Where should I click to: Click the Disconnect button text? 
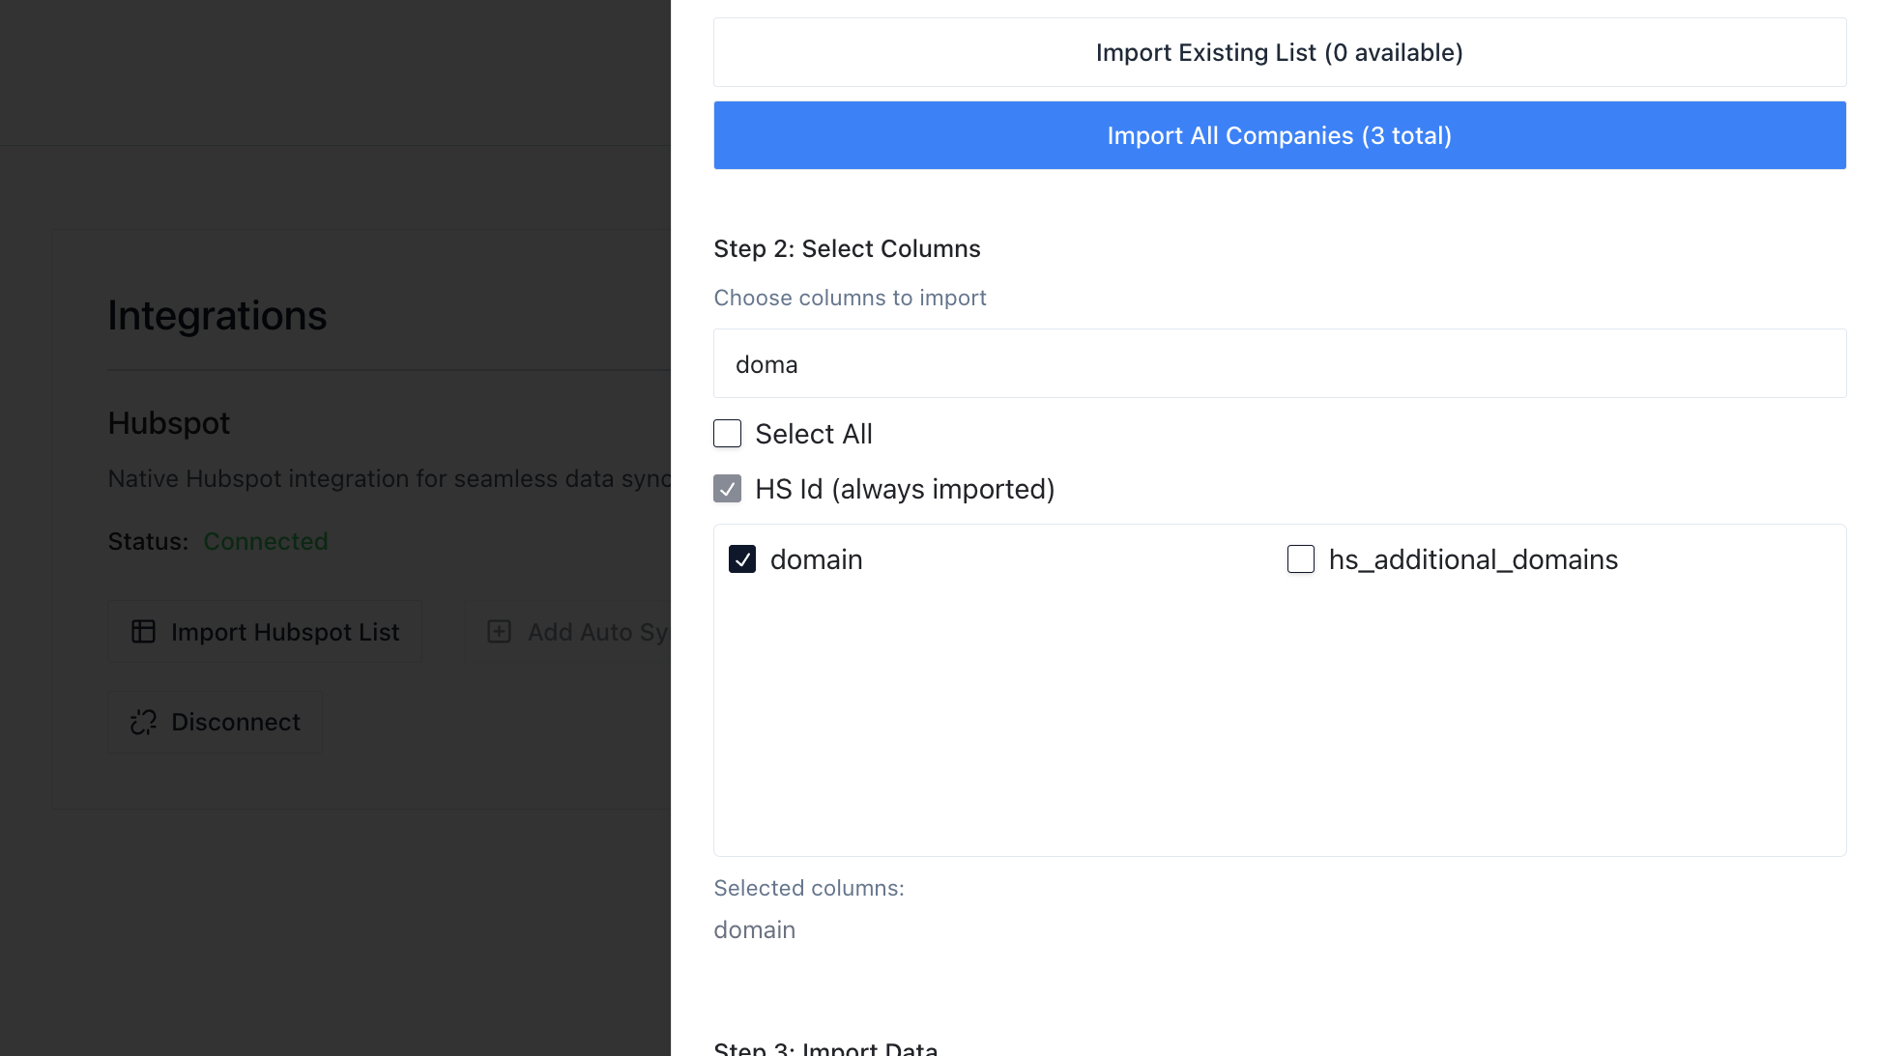[236, 722]
